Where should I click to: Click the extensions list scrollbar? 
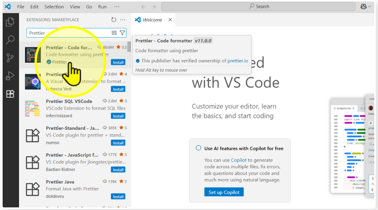pyautogui.click(x=129, y=47)
